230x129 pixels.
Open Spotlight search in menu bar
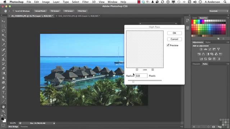click(225, 2)
